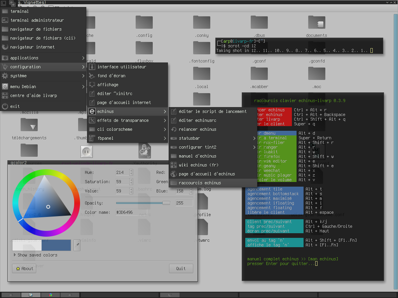Select affichage in the configuration submenu
The width and height of the screenshot is (398, 298).
click(x=127, y=85)
